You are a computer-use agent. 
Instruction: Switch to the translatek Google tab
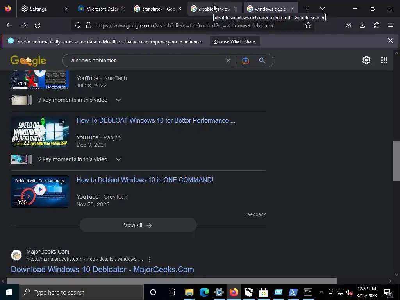[x=158, y=9]
